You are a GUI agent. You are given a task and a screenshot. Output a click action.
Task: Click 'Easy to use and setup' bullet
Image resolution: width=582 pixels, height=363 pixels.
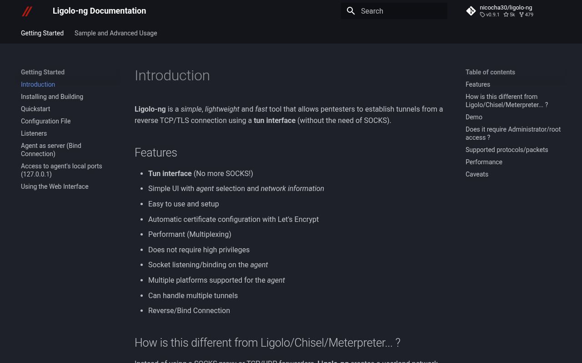pos(184,204)
